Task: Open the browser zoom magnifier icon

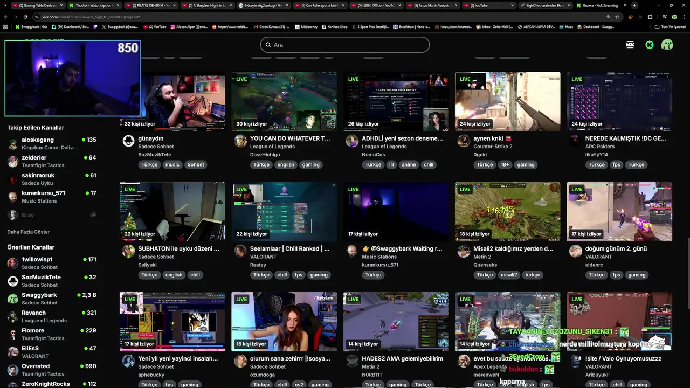Action: (608, 17)
